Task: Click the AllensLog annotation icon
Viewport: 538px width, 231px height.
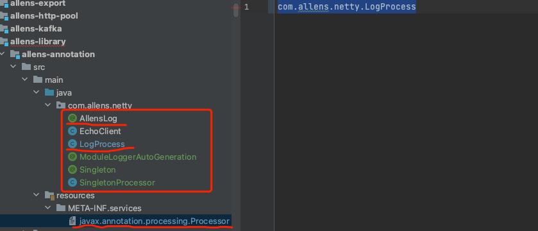Action: click(72, 119)
